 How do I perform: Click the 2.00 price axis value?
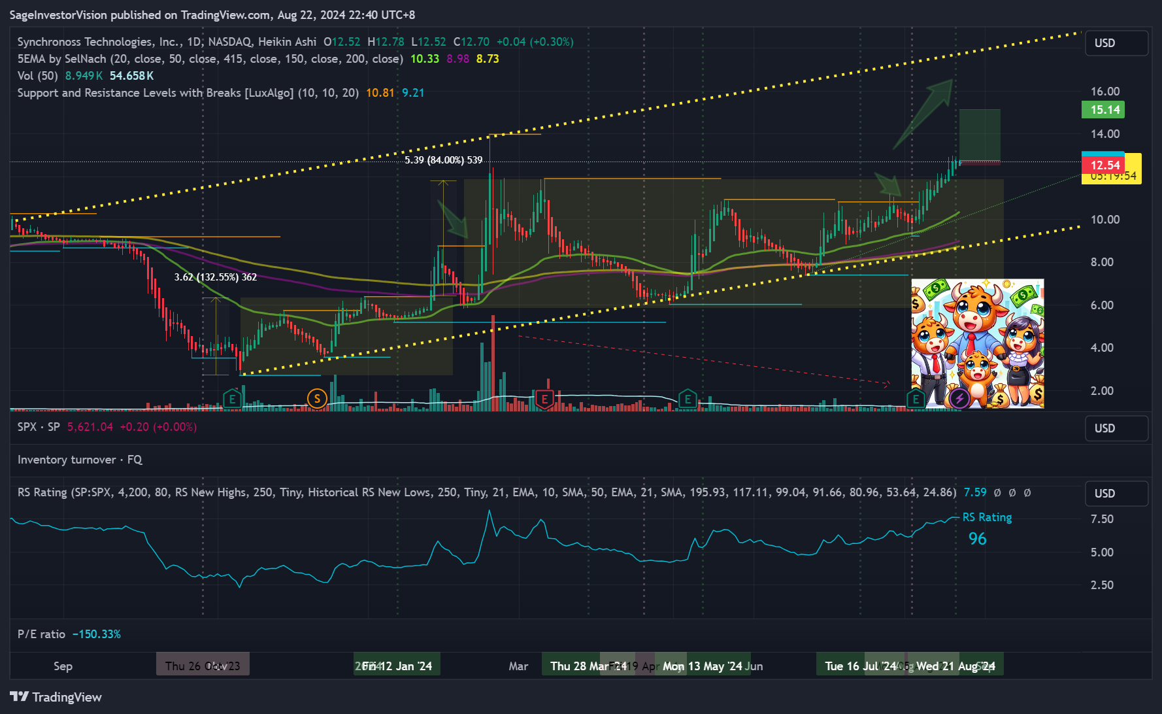(x=1102, y=391)
